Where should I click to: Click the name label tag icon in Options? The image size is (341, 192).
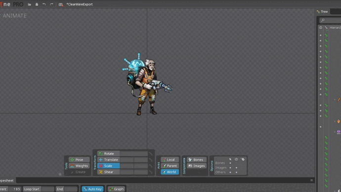pos(243,159)
